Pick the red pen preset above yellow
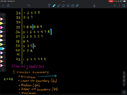The width and height of the screenshot is (127, 95). pos(3,19)
